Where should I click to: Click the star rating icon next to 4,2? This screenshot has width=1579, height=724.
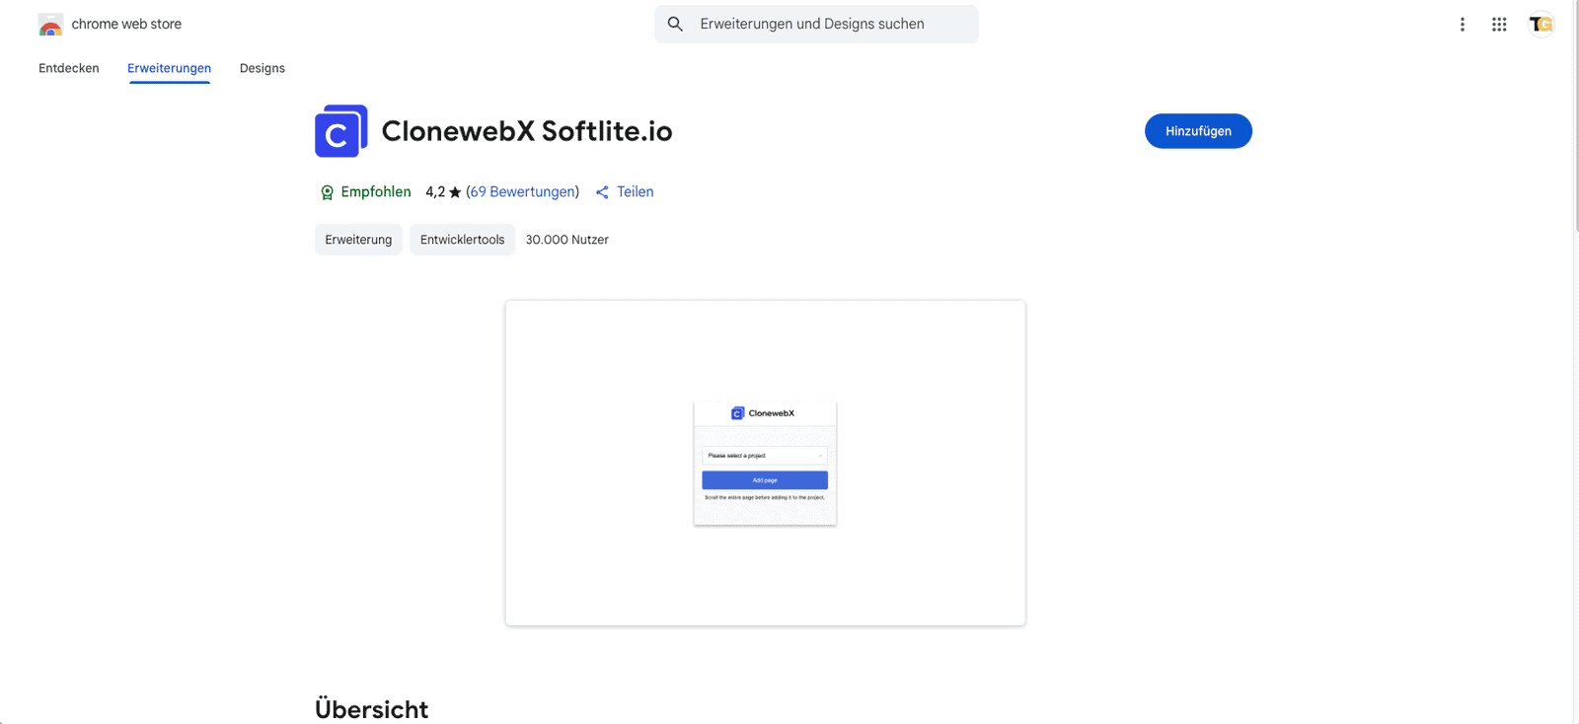456,191
